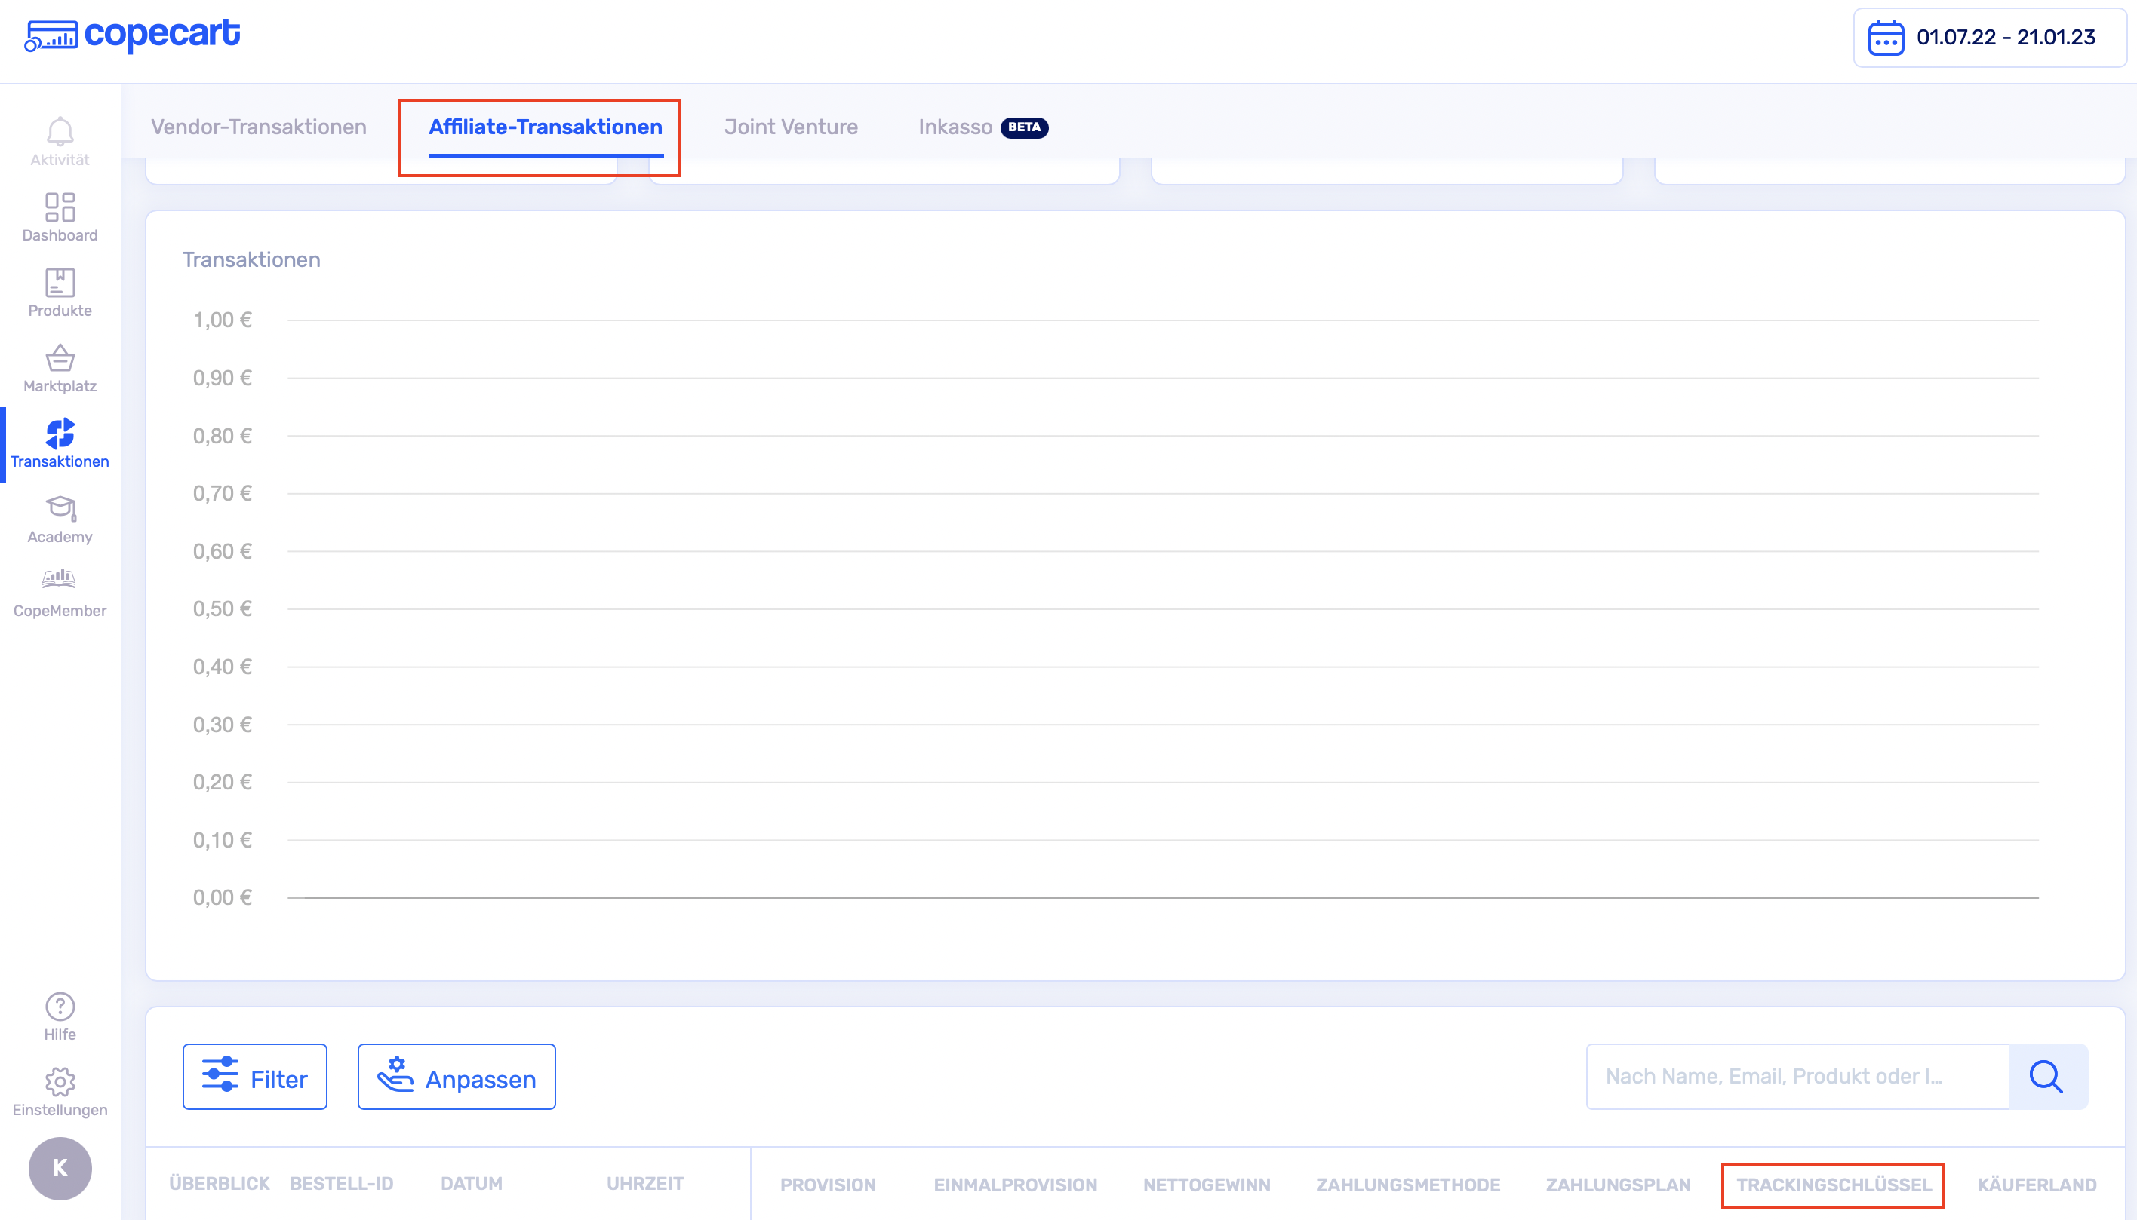Click the Filter button

tap(255, 1077)
